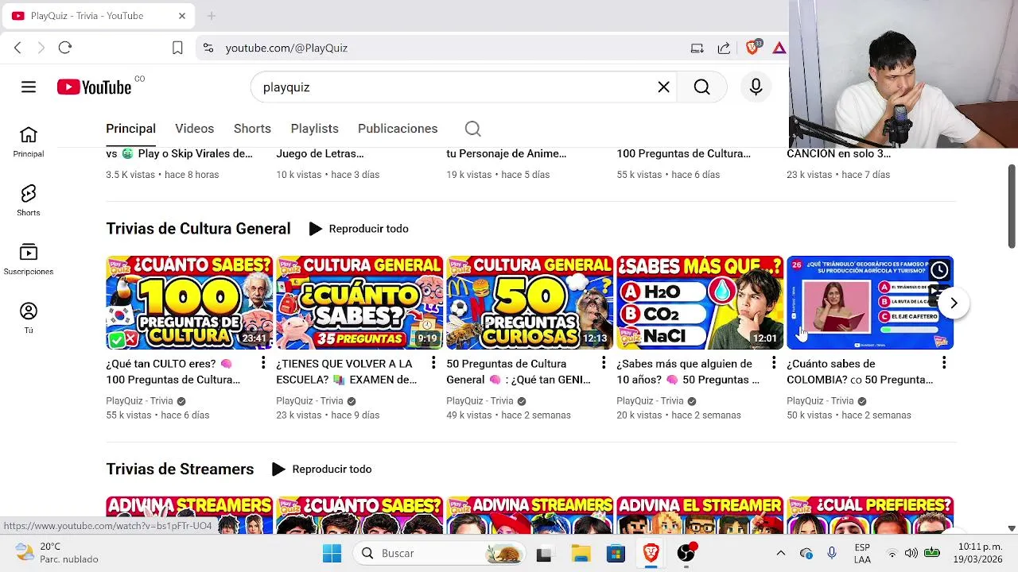
Task: Switch to Shorts channel tab
Action: click(252, 129)
